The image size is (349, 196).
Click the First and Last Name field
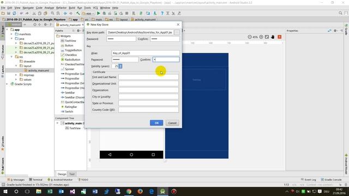point(148,77)
